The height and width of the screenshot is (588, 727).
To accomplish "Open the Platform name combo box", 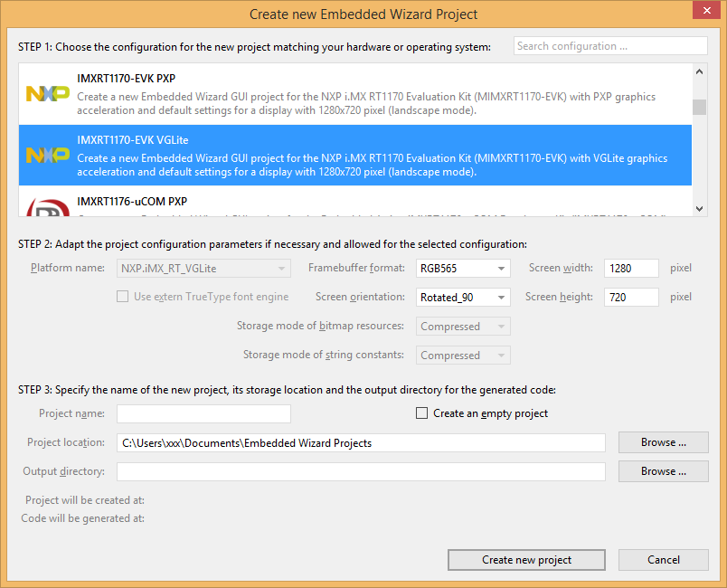I will click(203, 269).
